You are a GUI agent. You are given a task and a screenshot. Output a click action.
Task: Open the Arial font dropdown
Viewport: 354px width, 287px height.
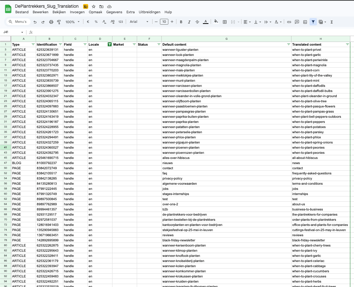pyautogui.click(x=139, y=22)
